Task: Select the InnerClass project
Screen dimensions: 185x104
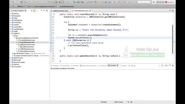Action: (x=17, y=23)
